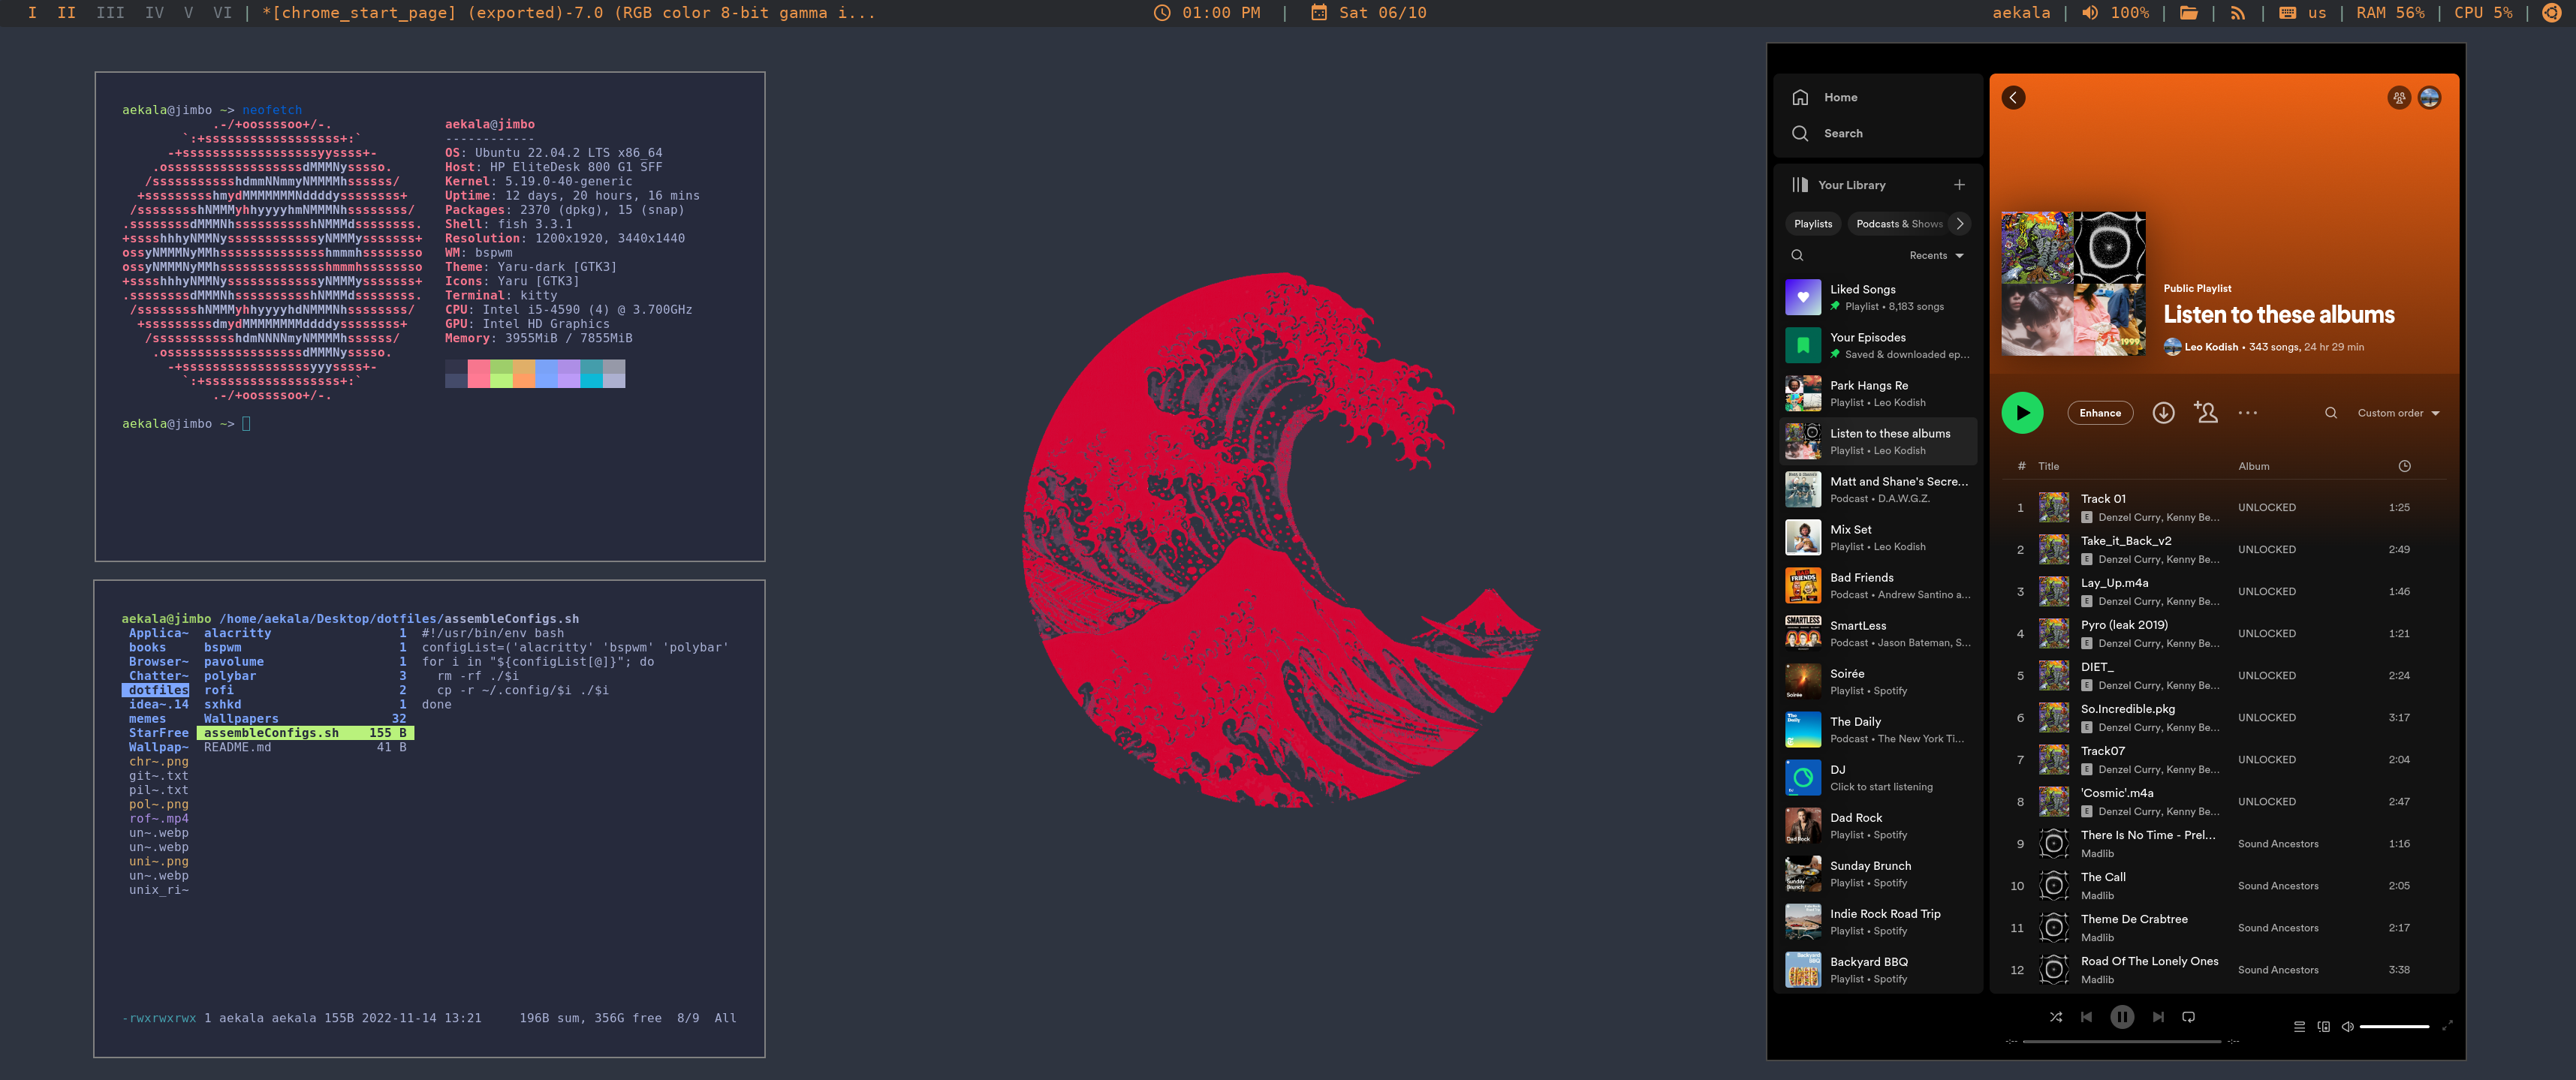Collapse Your Library sidebar
The width and height of the screenshot is (2576, 1080).
pos(1838,185)
